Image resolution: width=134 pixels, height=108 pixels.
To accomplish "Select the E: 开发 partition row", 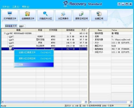I will [x=44, y=43].
